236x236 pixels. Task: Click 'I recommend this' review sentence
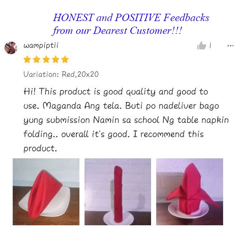168,134
